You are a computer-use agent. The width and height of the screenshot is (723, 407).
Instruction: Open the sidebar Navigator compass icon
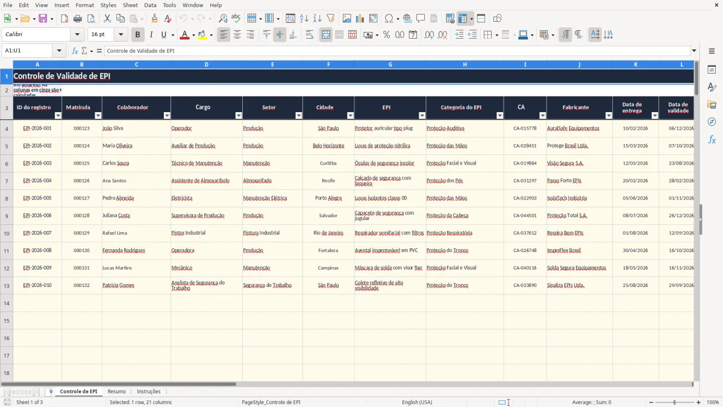point(712,122)
